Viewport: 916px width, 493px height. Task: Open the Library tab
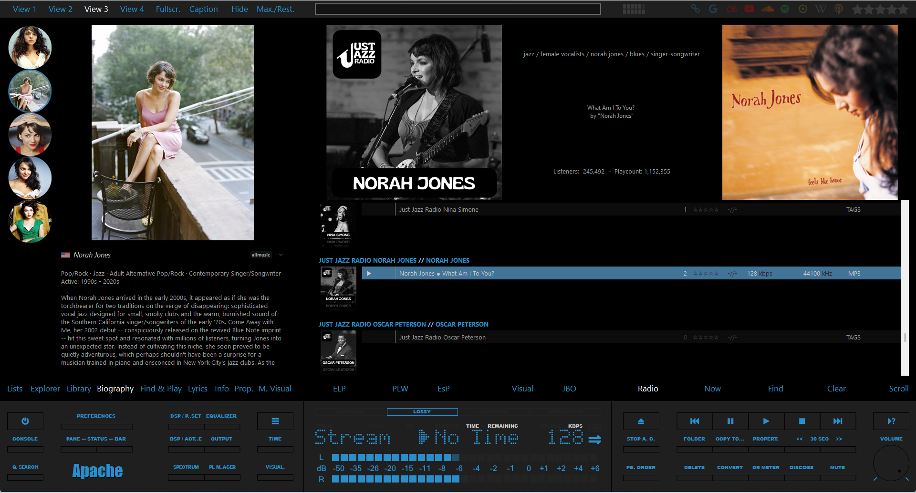coord(79,389)
